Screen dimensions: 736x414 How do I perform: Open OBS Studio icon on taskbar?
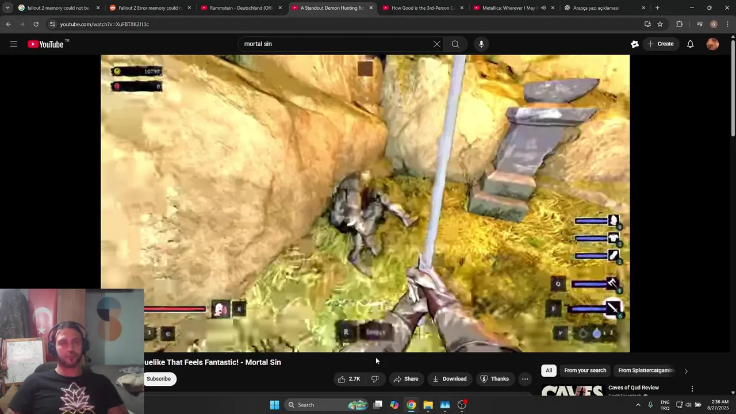(x=462, y=405)
